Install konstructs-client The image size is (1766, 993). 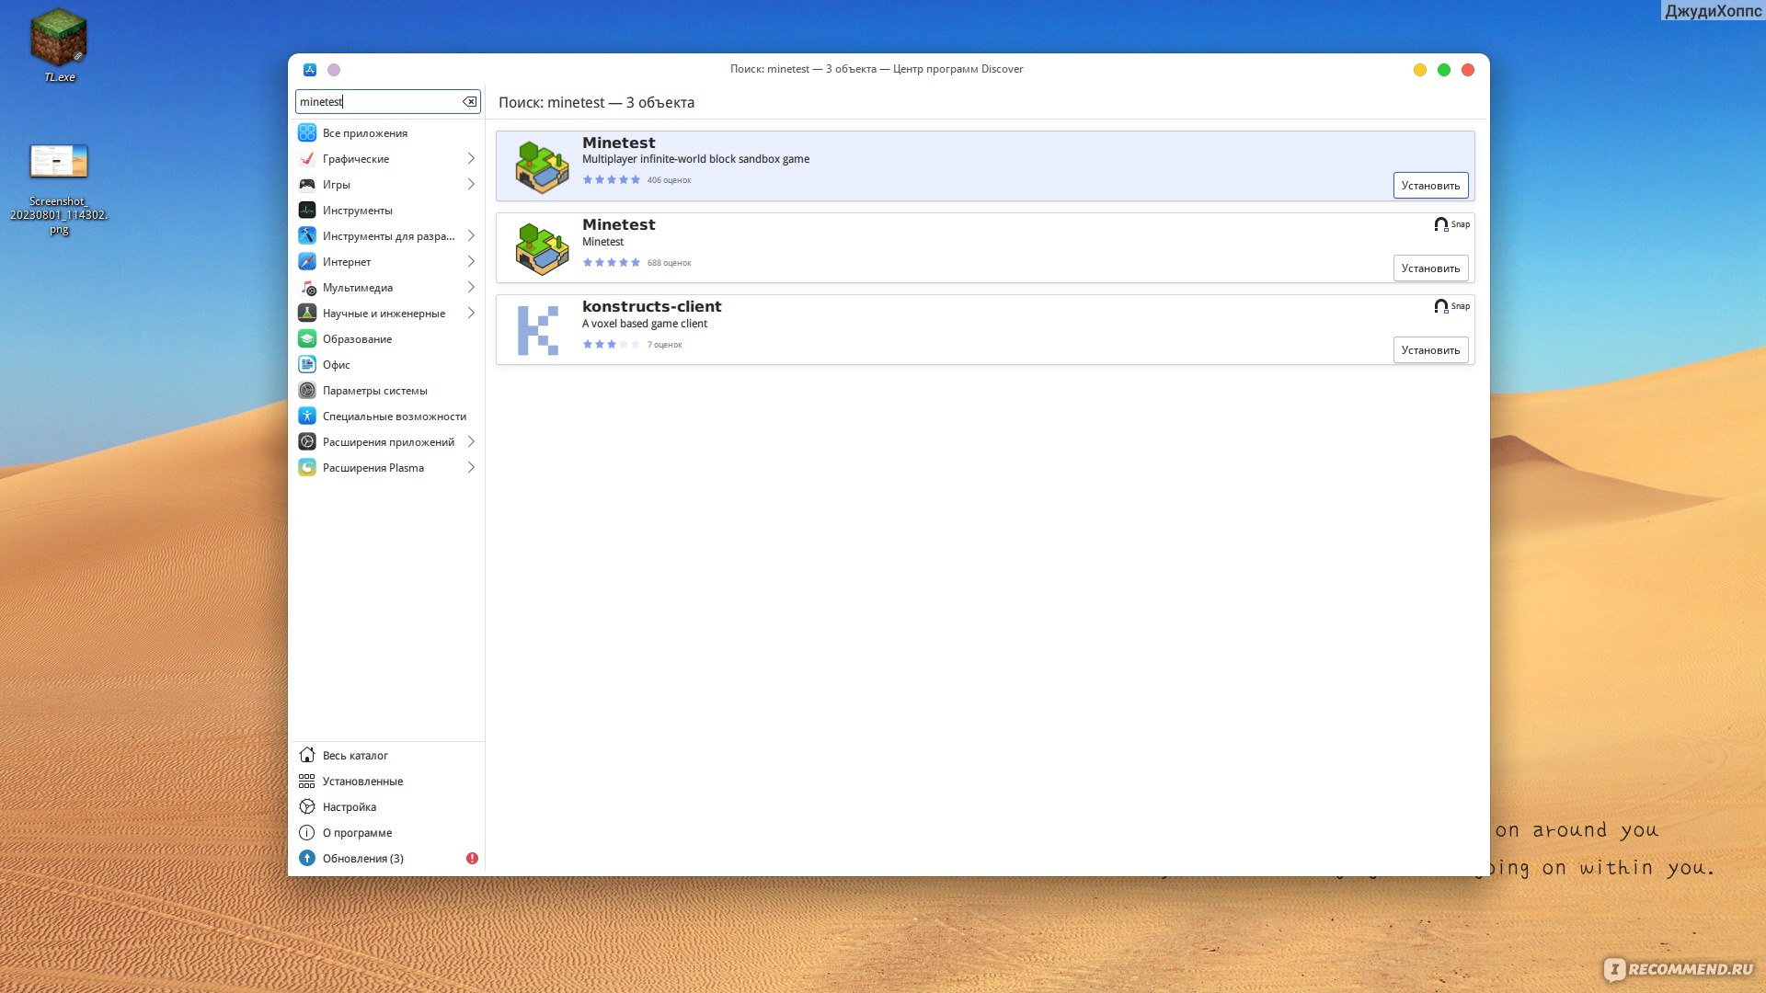click(x=1430, y=350)
